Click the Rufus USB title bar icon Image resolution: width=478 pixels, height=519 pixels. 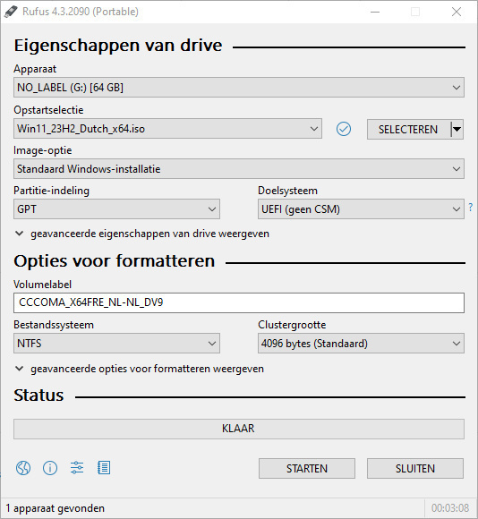11,12
